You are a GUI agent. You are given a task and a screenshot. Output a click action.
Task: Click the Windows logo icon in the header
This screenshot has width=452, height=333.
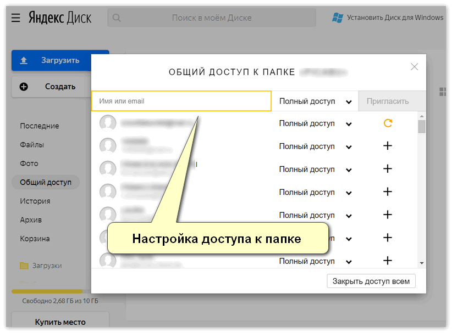(x=337, y=18)
